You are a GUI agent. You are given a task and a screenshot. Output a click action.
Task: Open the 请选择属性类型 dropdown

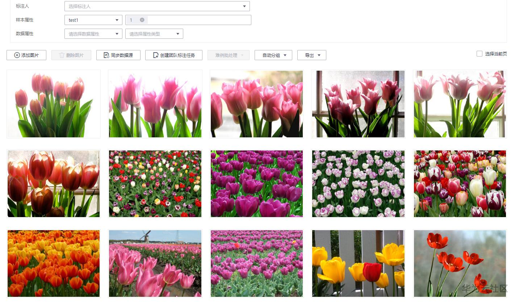(177, 33)
